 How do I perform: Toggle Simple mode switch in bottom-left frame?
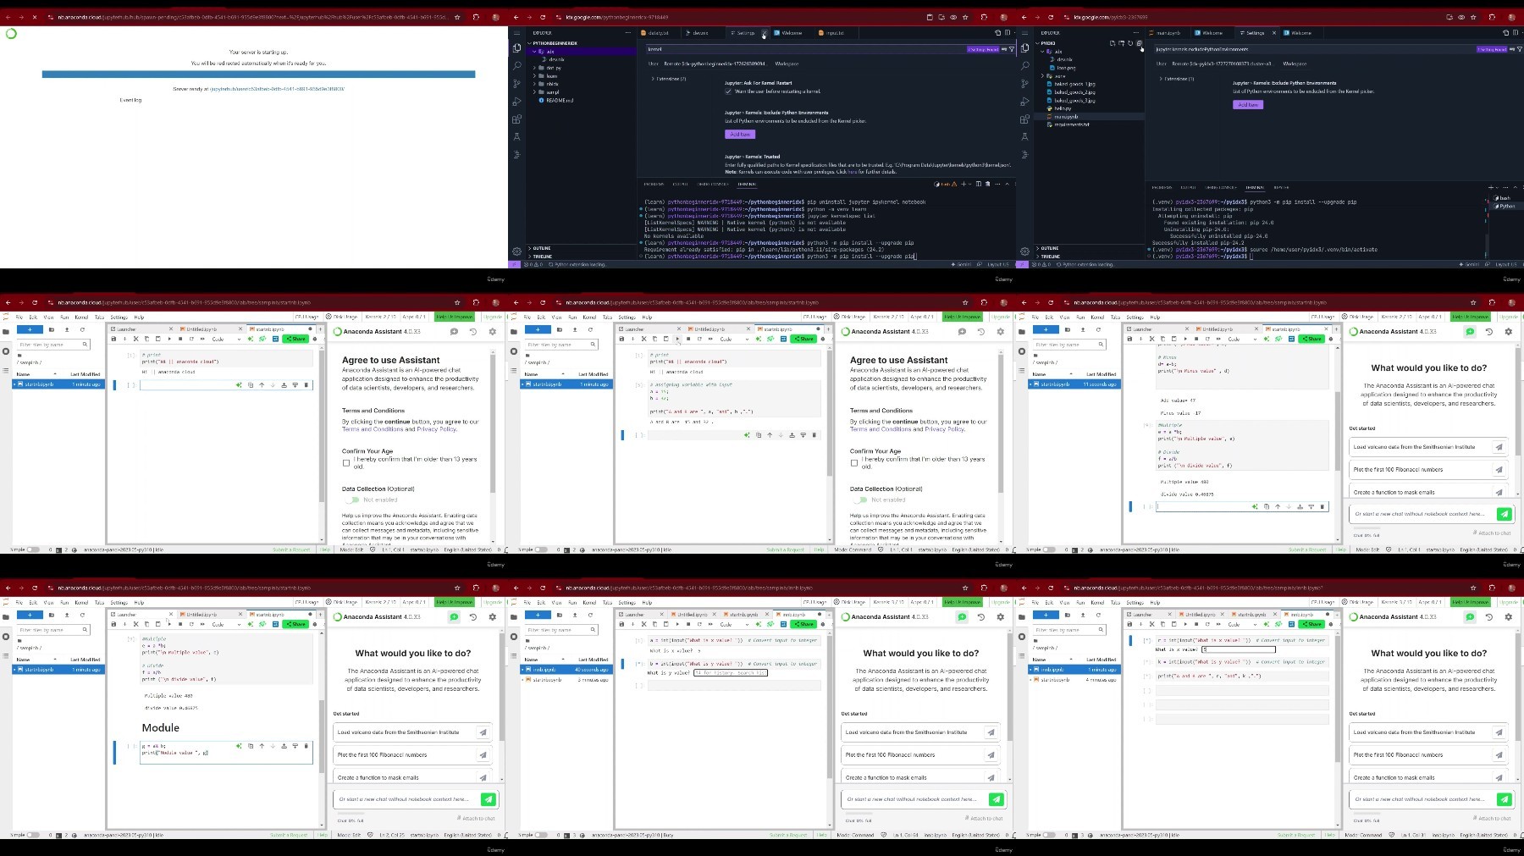point(33,835)
